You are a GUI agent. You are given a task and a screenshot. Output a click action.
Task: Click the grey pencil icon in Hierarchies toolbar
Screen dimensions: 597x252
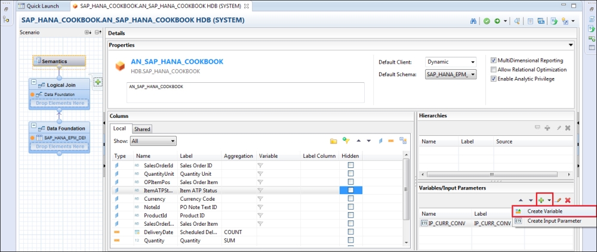pyautogui.click(x=559, y=128)
